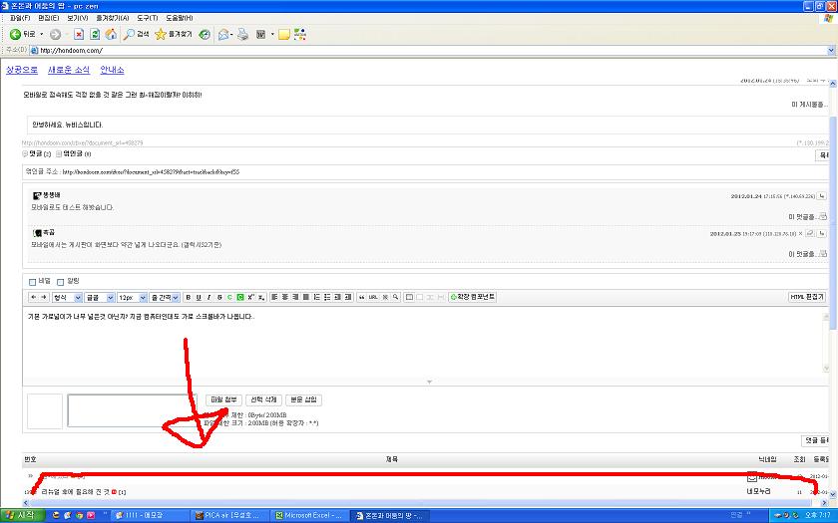Viewport: 838px width, 523px height.
Task: Check the 비밀 (secret) checkbox
Action: coord(33,282)
